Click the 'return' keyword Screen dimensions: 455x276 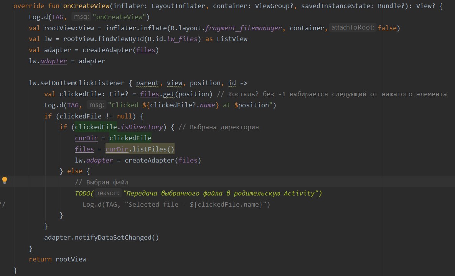point(40,260)
